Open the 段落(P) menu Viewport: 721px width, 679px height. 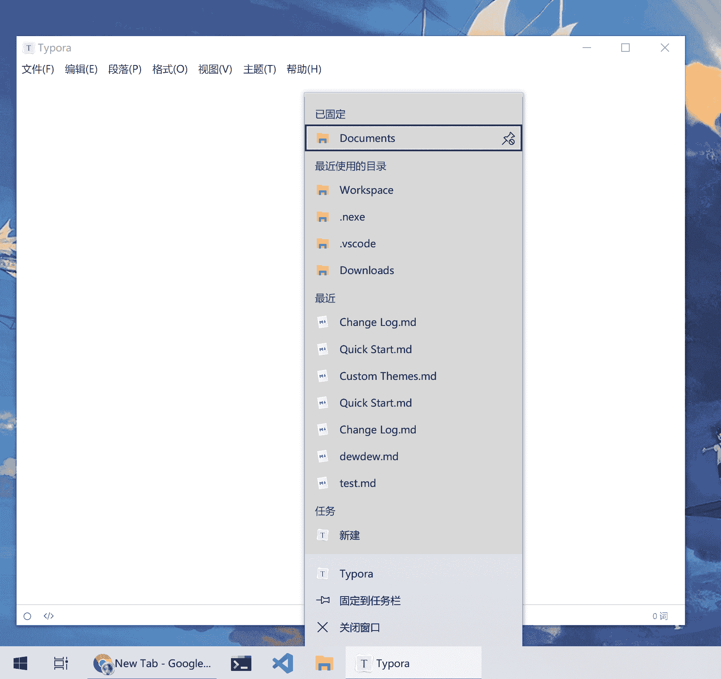pyautogui.click(x=125, y=69)
